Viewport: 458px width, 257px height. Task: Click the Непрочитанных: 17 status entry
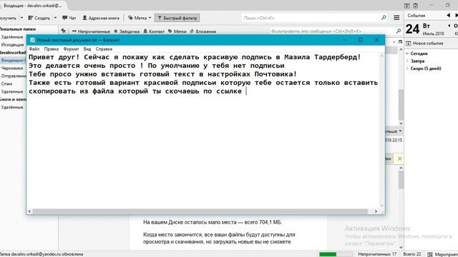point(377,254)
